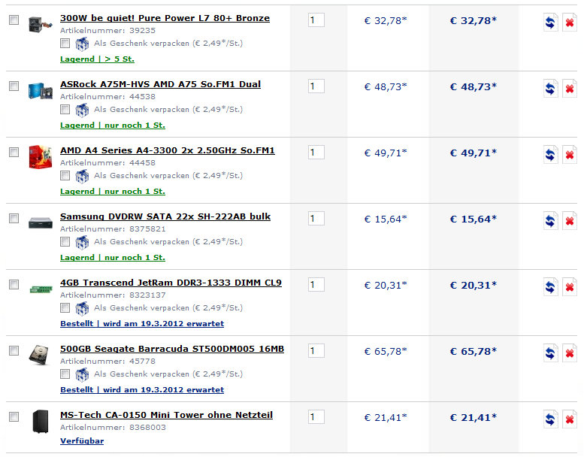Open ASRock A75M-HVS AMD A75 product link
The image size is (584, 457).
tap(161, 84)
